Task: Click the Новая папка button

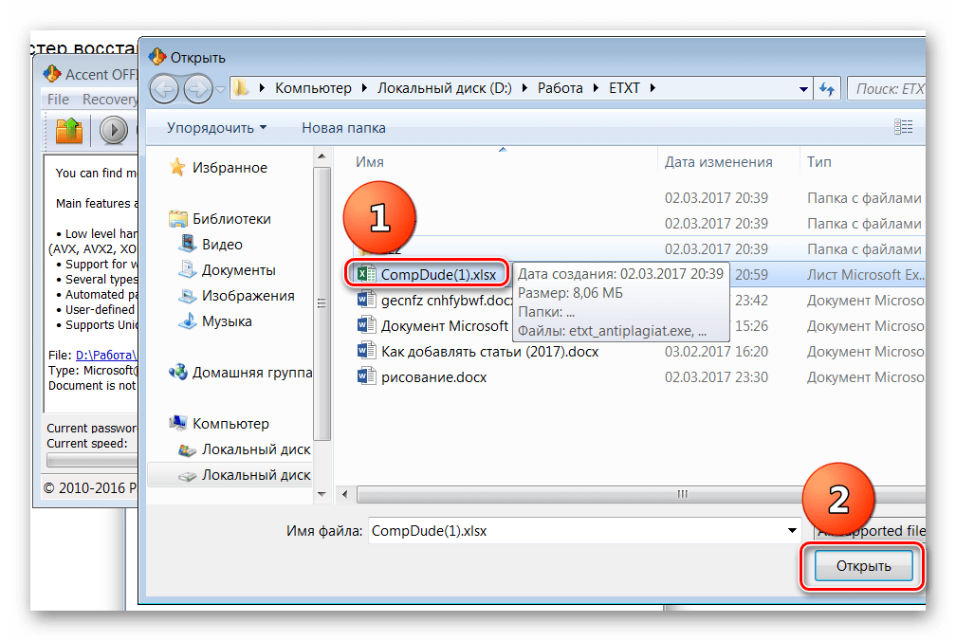Action: coord(343,128)
